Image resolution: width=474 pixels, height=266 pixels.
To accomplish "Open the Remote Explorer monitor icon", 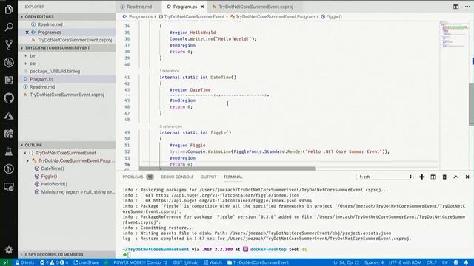I will [8, 187].
